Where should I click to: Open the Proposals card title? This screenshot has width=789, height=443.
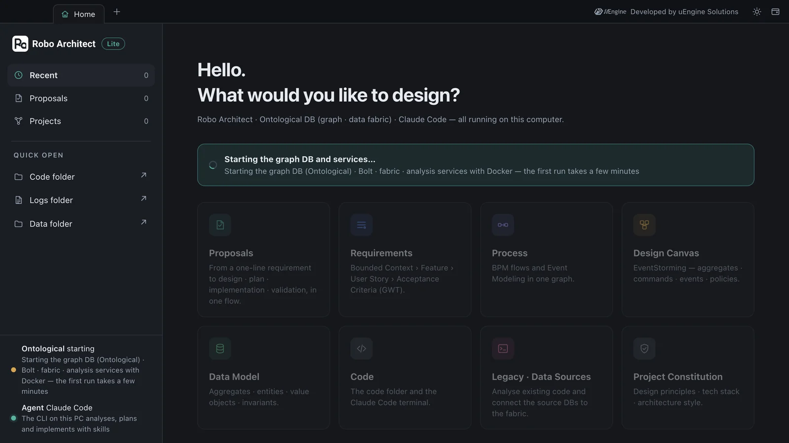click(x=231, y=253)
